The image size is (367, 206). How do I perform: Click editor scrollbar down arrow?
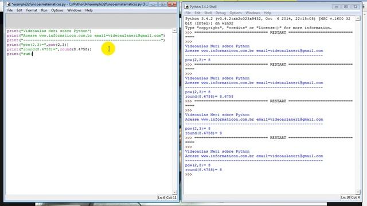pos(174,192)
